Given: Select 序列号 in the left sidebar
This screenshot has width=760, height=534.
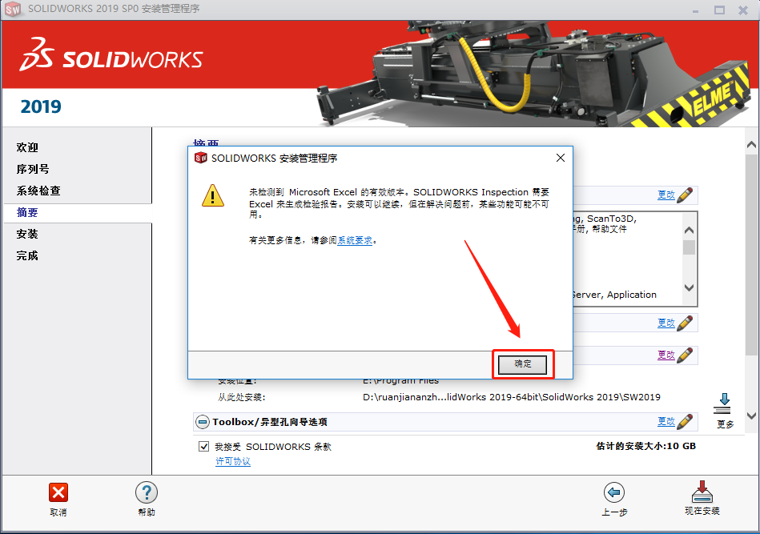Looking at the screenshot, I should pos(33,169).
